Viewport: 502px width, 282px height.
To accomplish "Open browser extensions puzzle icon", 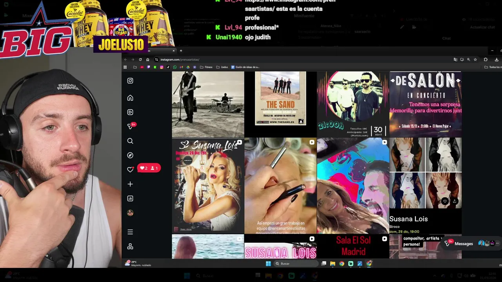I will [x=486, y=60].
